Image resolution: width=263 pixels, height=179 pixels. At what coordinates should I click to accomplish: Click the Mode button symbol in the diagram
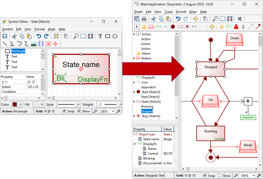coord(248,146)
